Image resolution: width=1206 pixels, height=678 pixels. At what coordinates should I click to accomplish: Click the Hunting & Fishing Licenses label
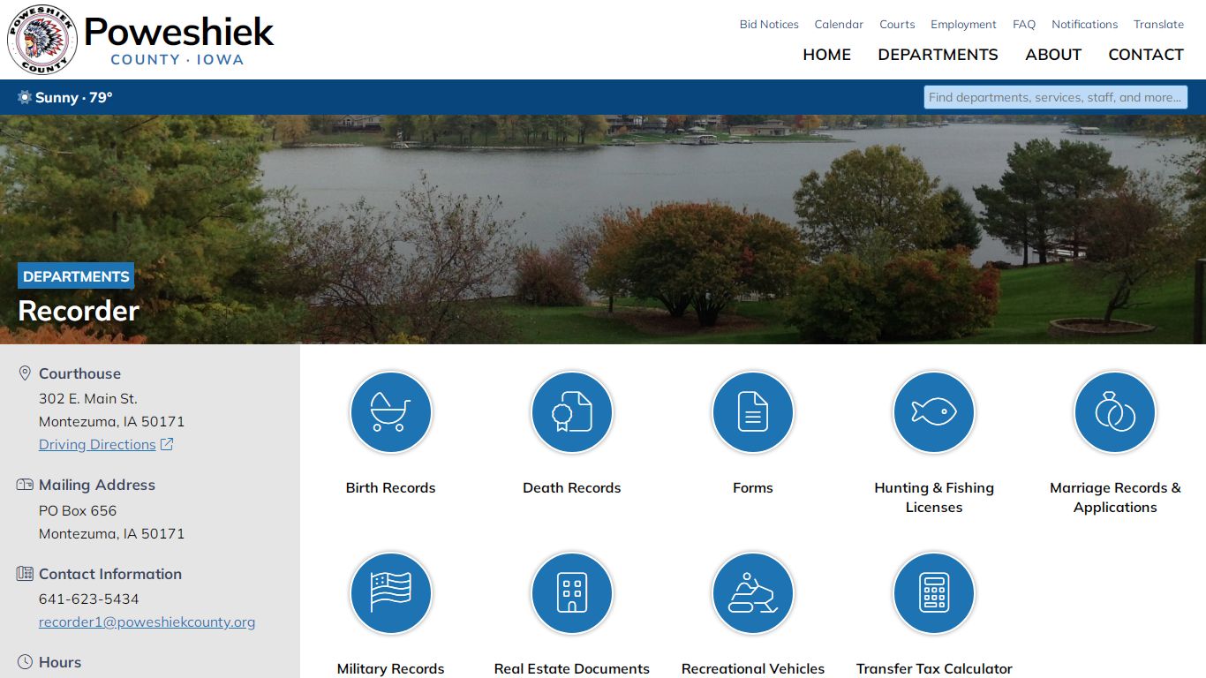tap(934, 497)
